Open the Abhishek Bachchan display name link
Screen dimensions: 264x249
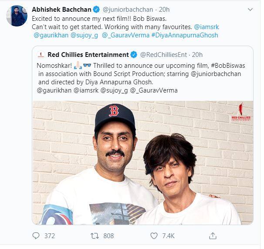click(x=67, y=10)
